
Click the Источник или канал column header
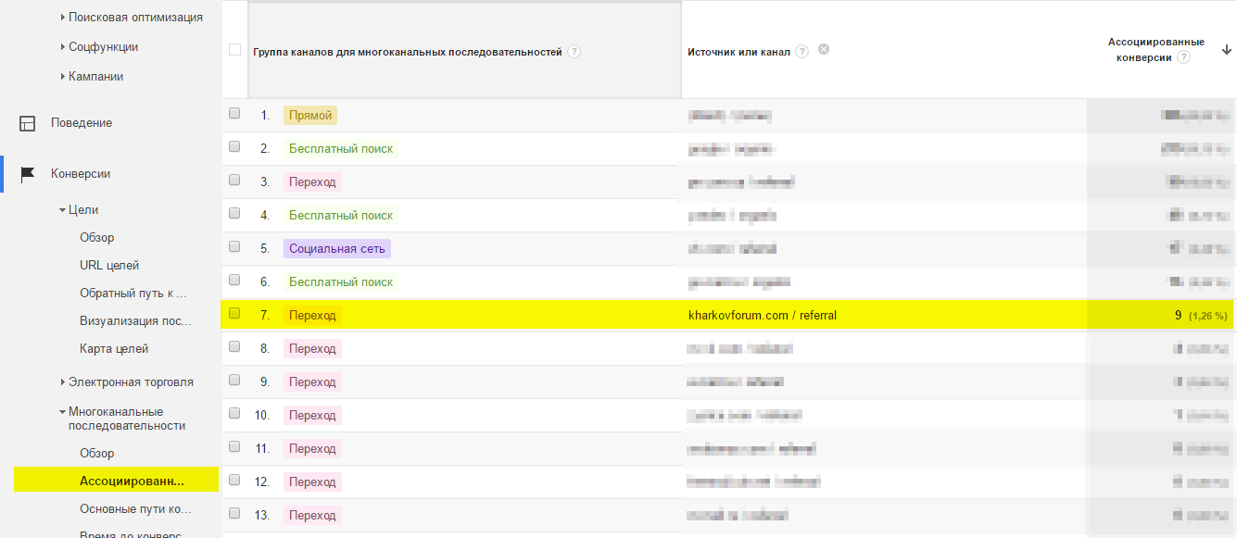tap(738, 52)
